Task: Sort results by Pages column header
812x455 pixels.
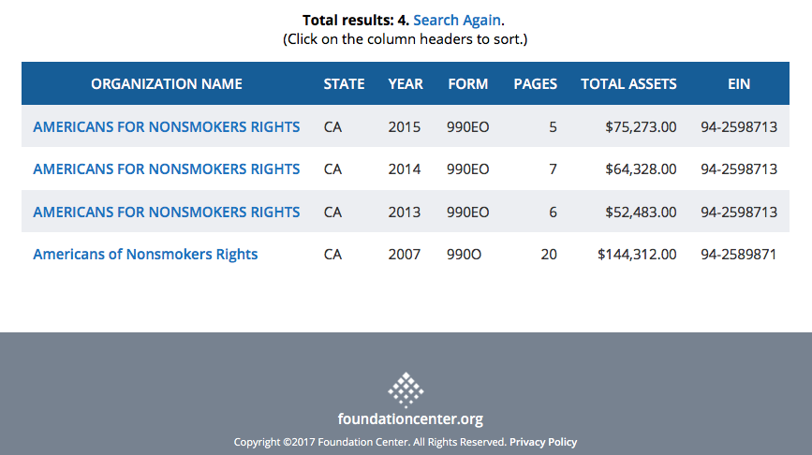Action: coord(535,83)
